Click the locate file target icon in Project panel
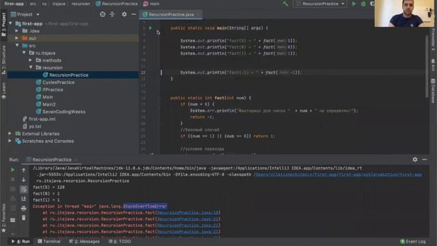Viewport: 437px width, 246px height. click(x=102, y=14)
